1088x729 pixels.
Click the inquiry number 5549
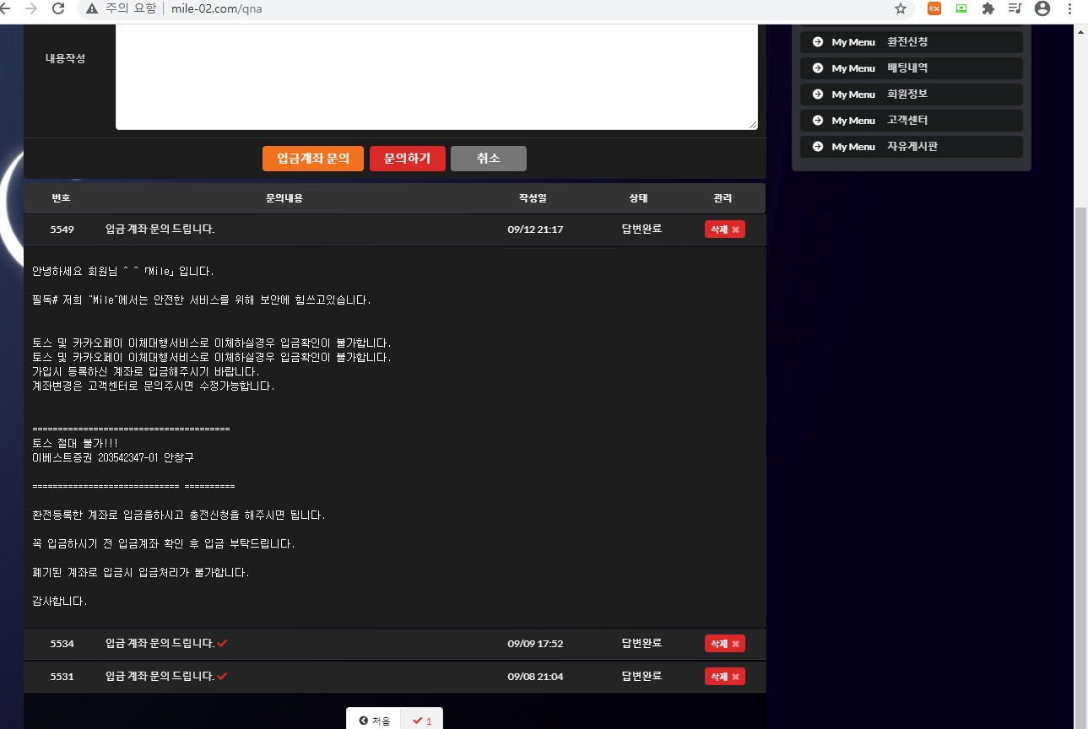point(62,229)
